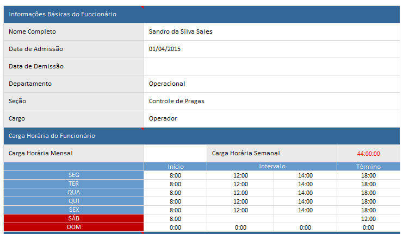Image resolution: width=403 pixels, height=234 pixels.
Task: Select the Cargo value Operador
Action: (x=271, y=118)
